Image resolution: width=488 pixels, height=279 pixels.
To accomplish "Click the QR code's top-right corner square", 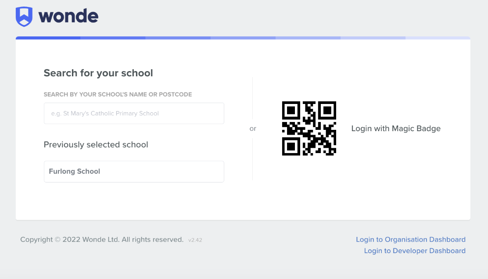I will click(327, 111).
